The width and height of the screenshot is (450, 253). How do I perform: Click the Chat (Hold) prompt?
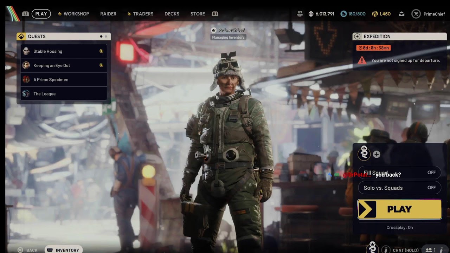[406, 250]
